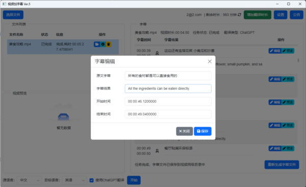Viewport: 306px width, 187px height.
Task: Toggle the 使用ChatGPT翻译 checkbox
Action: (91, 180)
